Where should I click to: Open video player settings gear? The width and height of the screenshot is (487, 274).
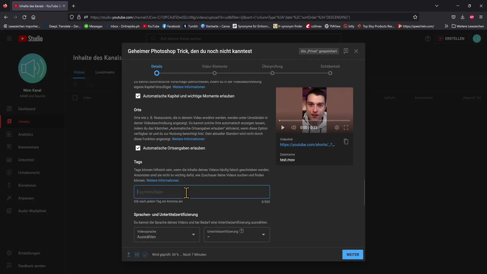point(337,128)
